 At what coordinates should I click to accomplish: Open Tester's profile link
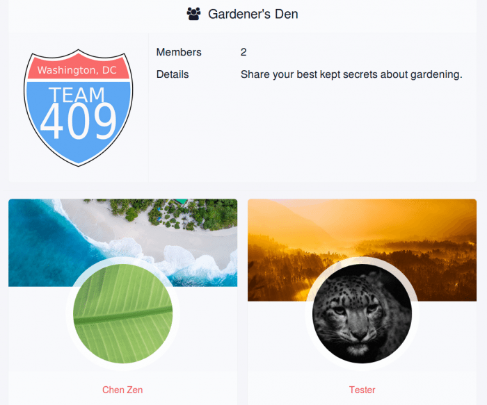click(362, 390)
